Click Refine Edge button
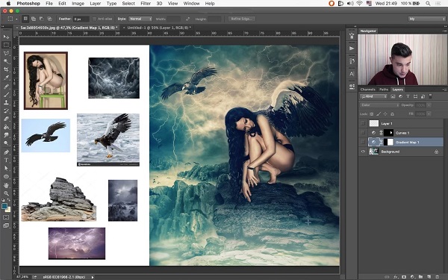This screenshot has width=448, height=280. 241,19
